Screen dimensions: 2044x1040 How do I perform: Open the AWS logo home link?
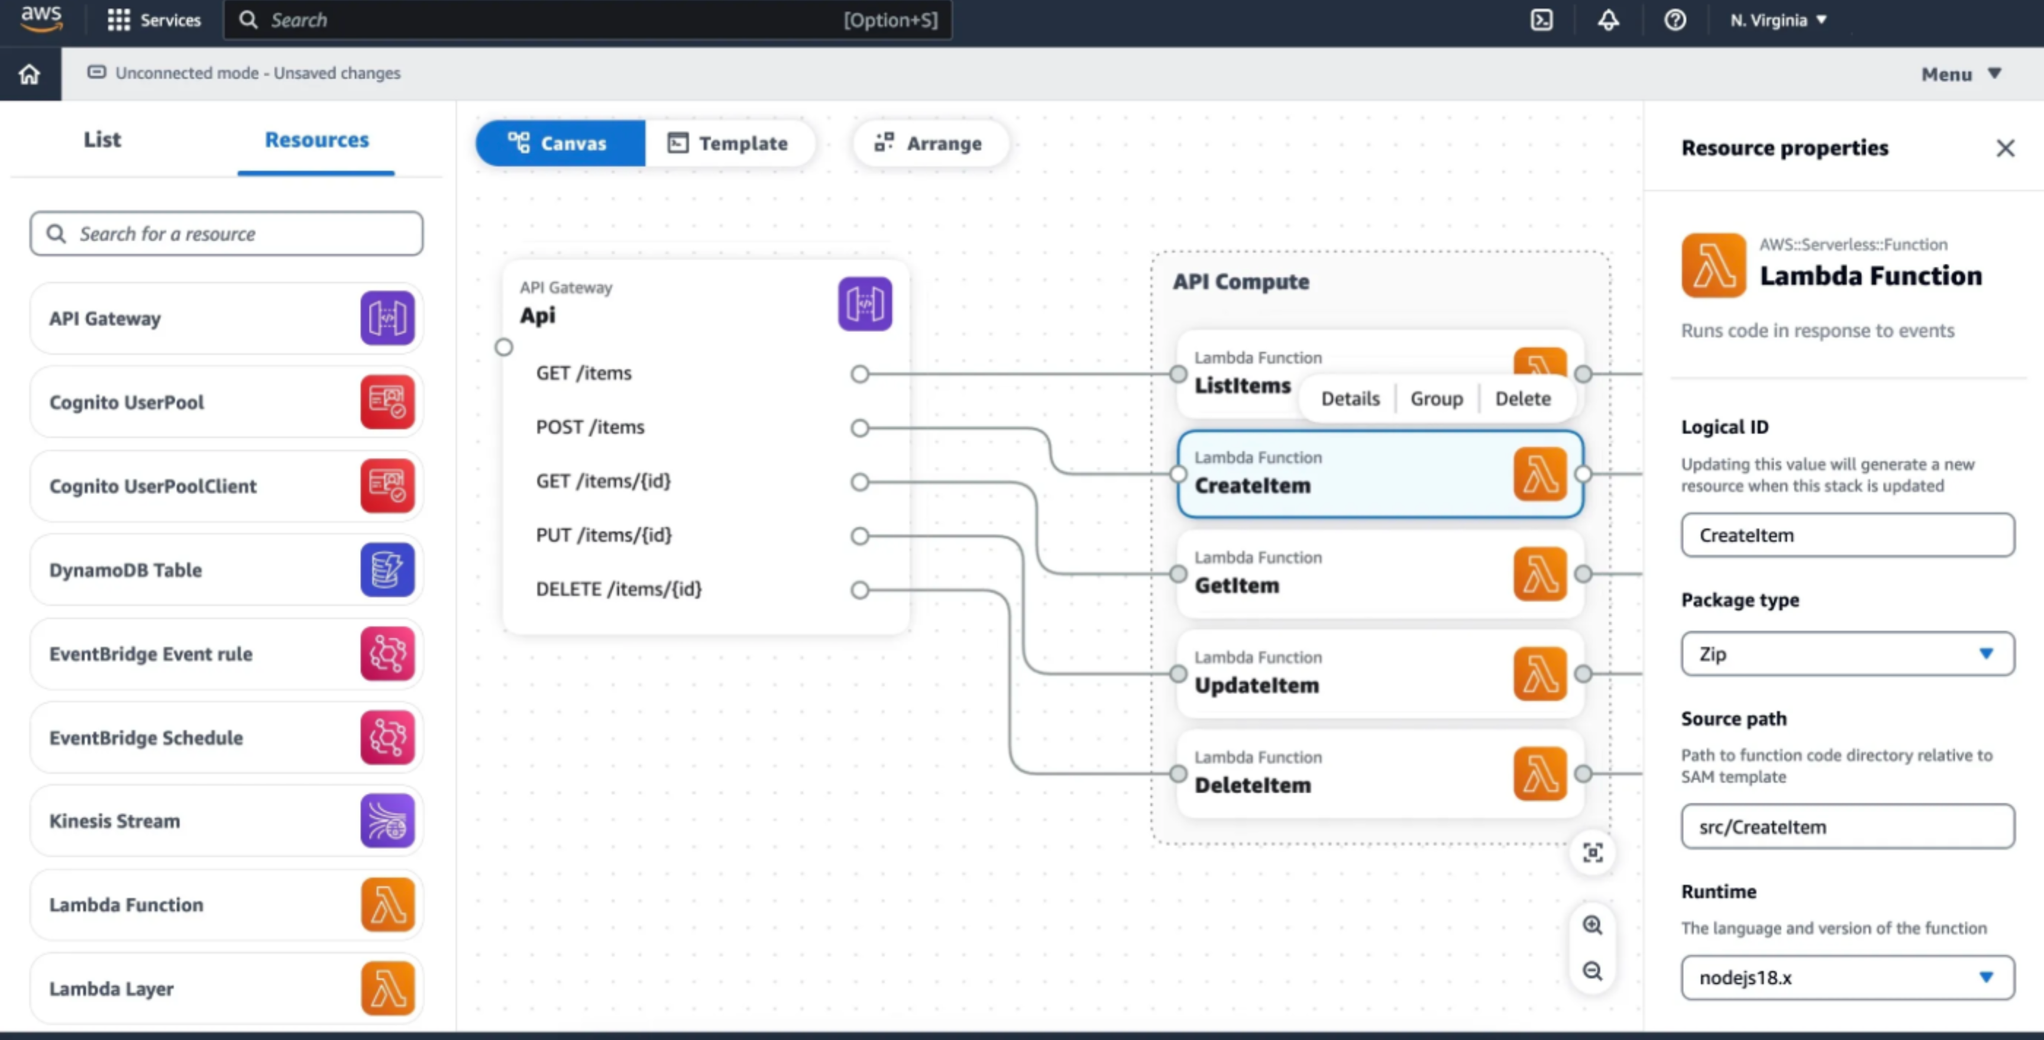coord(41,18)
